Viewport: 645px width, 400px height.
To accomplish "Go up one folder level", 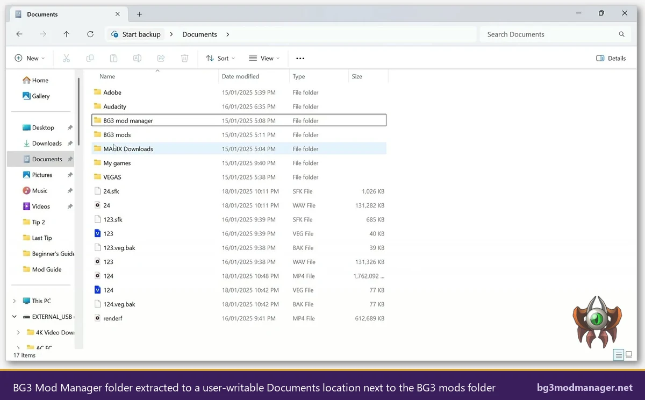I will tap(67, 34).
